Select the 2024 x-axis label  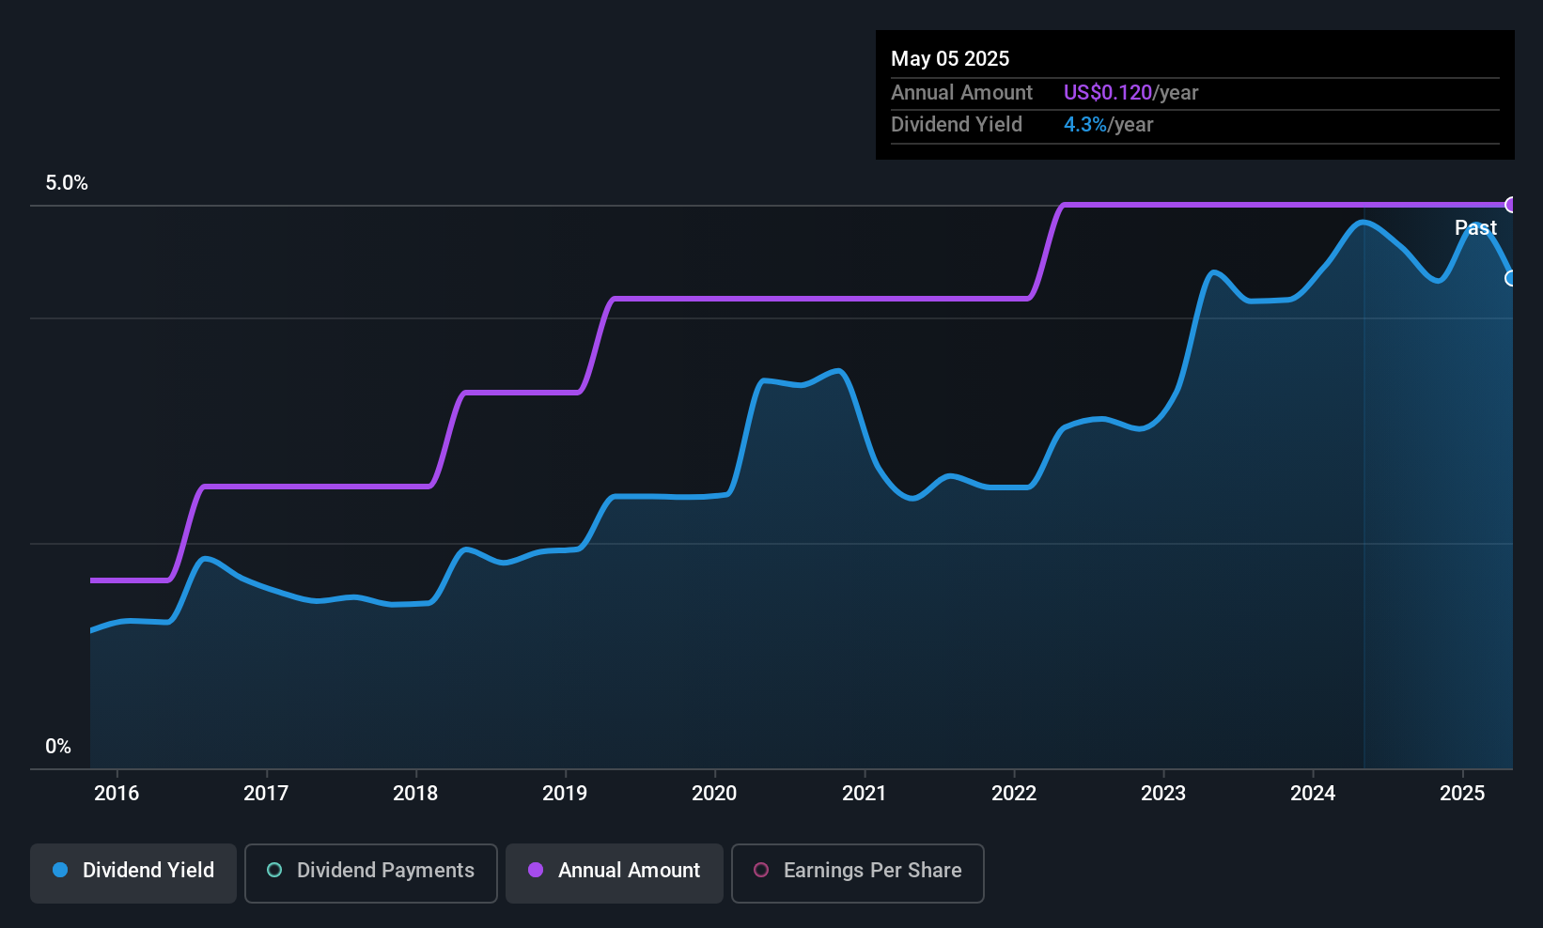(1313, 793)
